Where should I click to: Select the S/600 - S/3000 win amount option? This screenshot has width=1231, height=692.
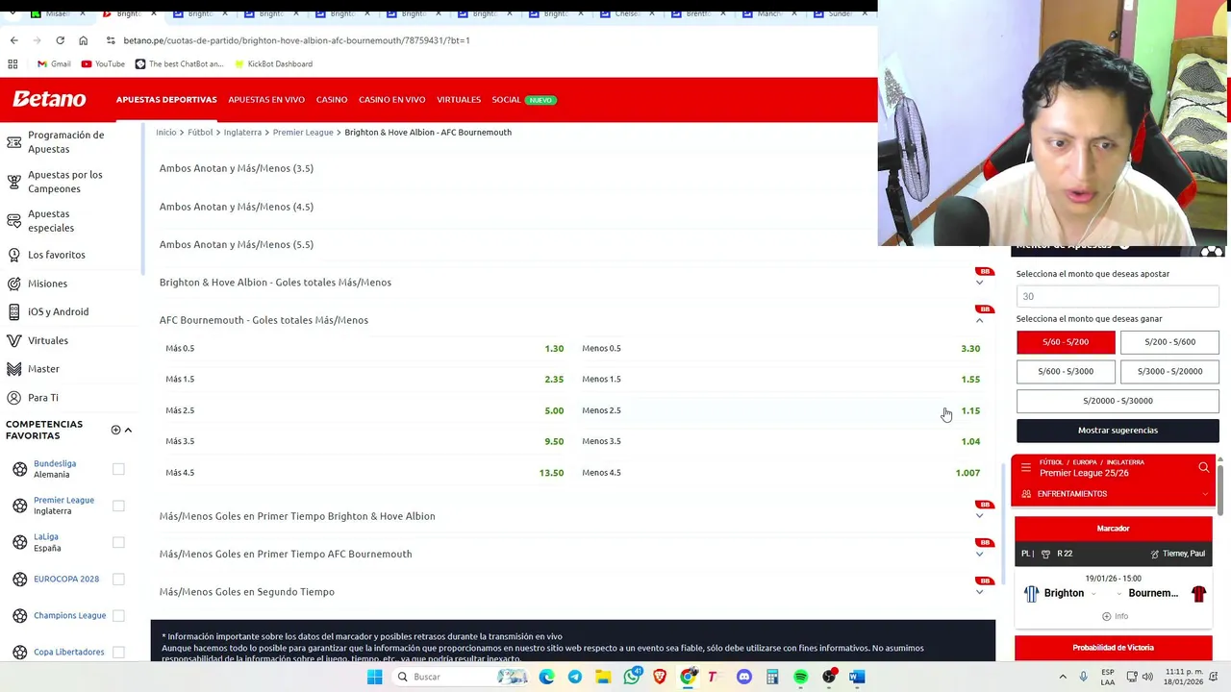click(x=1066, y=371)
